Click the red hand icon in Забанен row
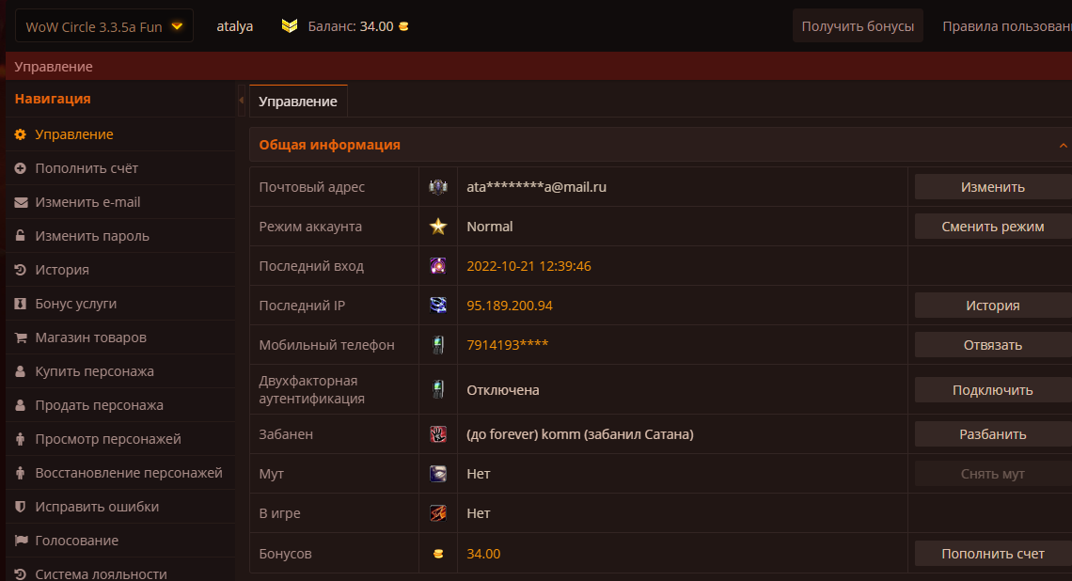 [438, 434]
